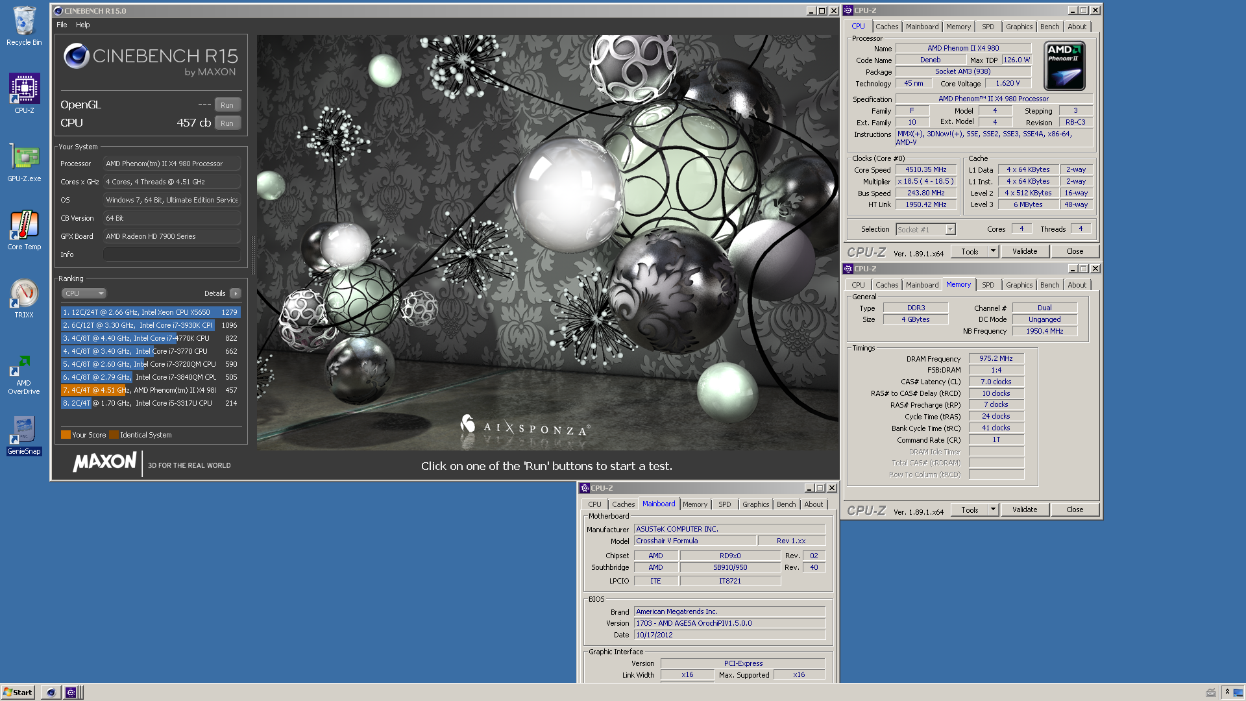Click the Memory CPU-Z window title icon

tap(848, 269)
